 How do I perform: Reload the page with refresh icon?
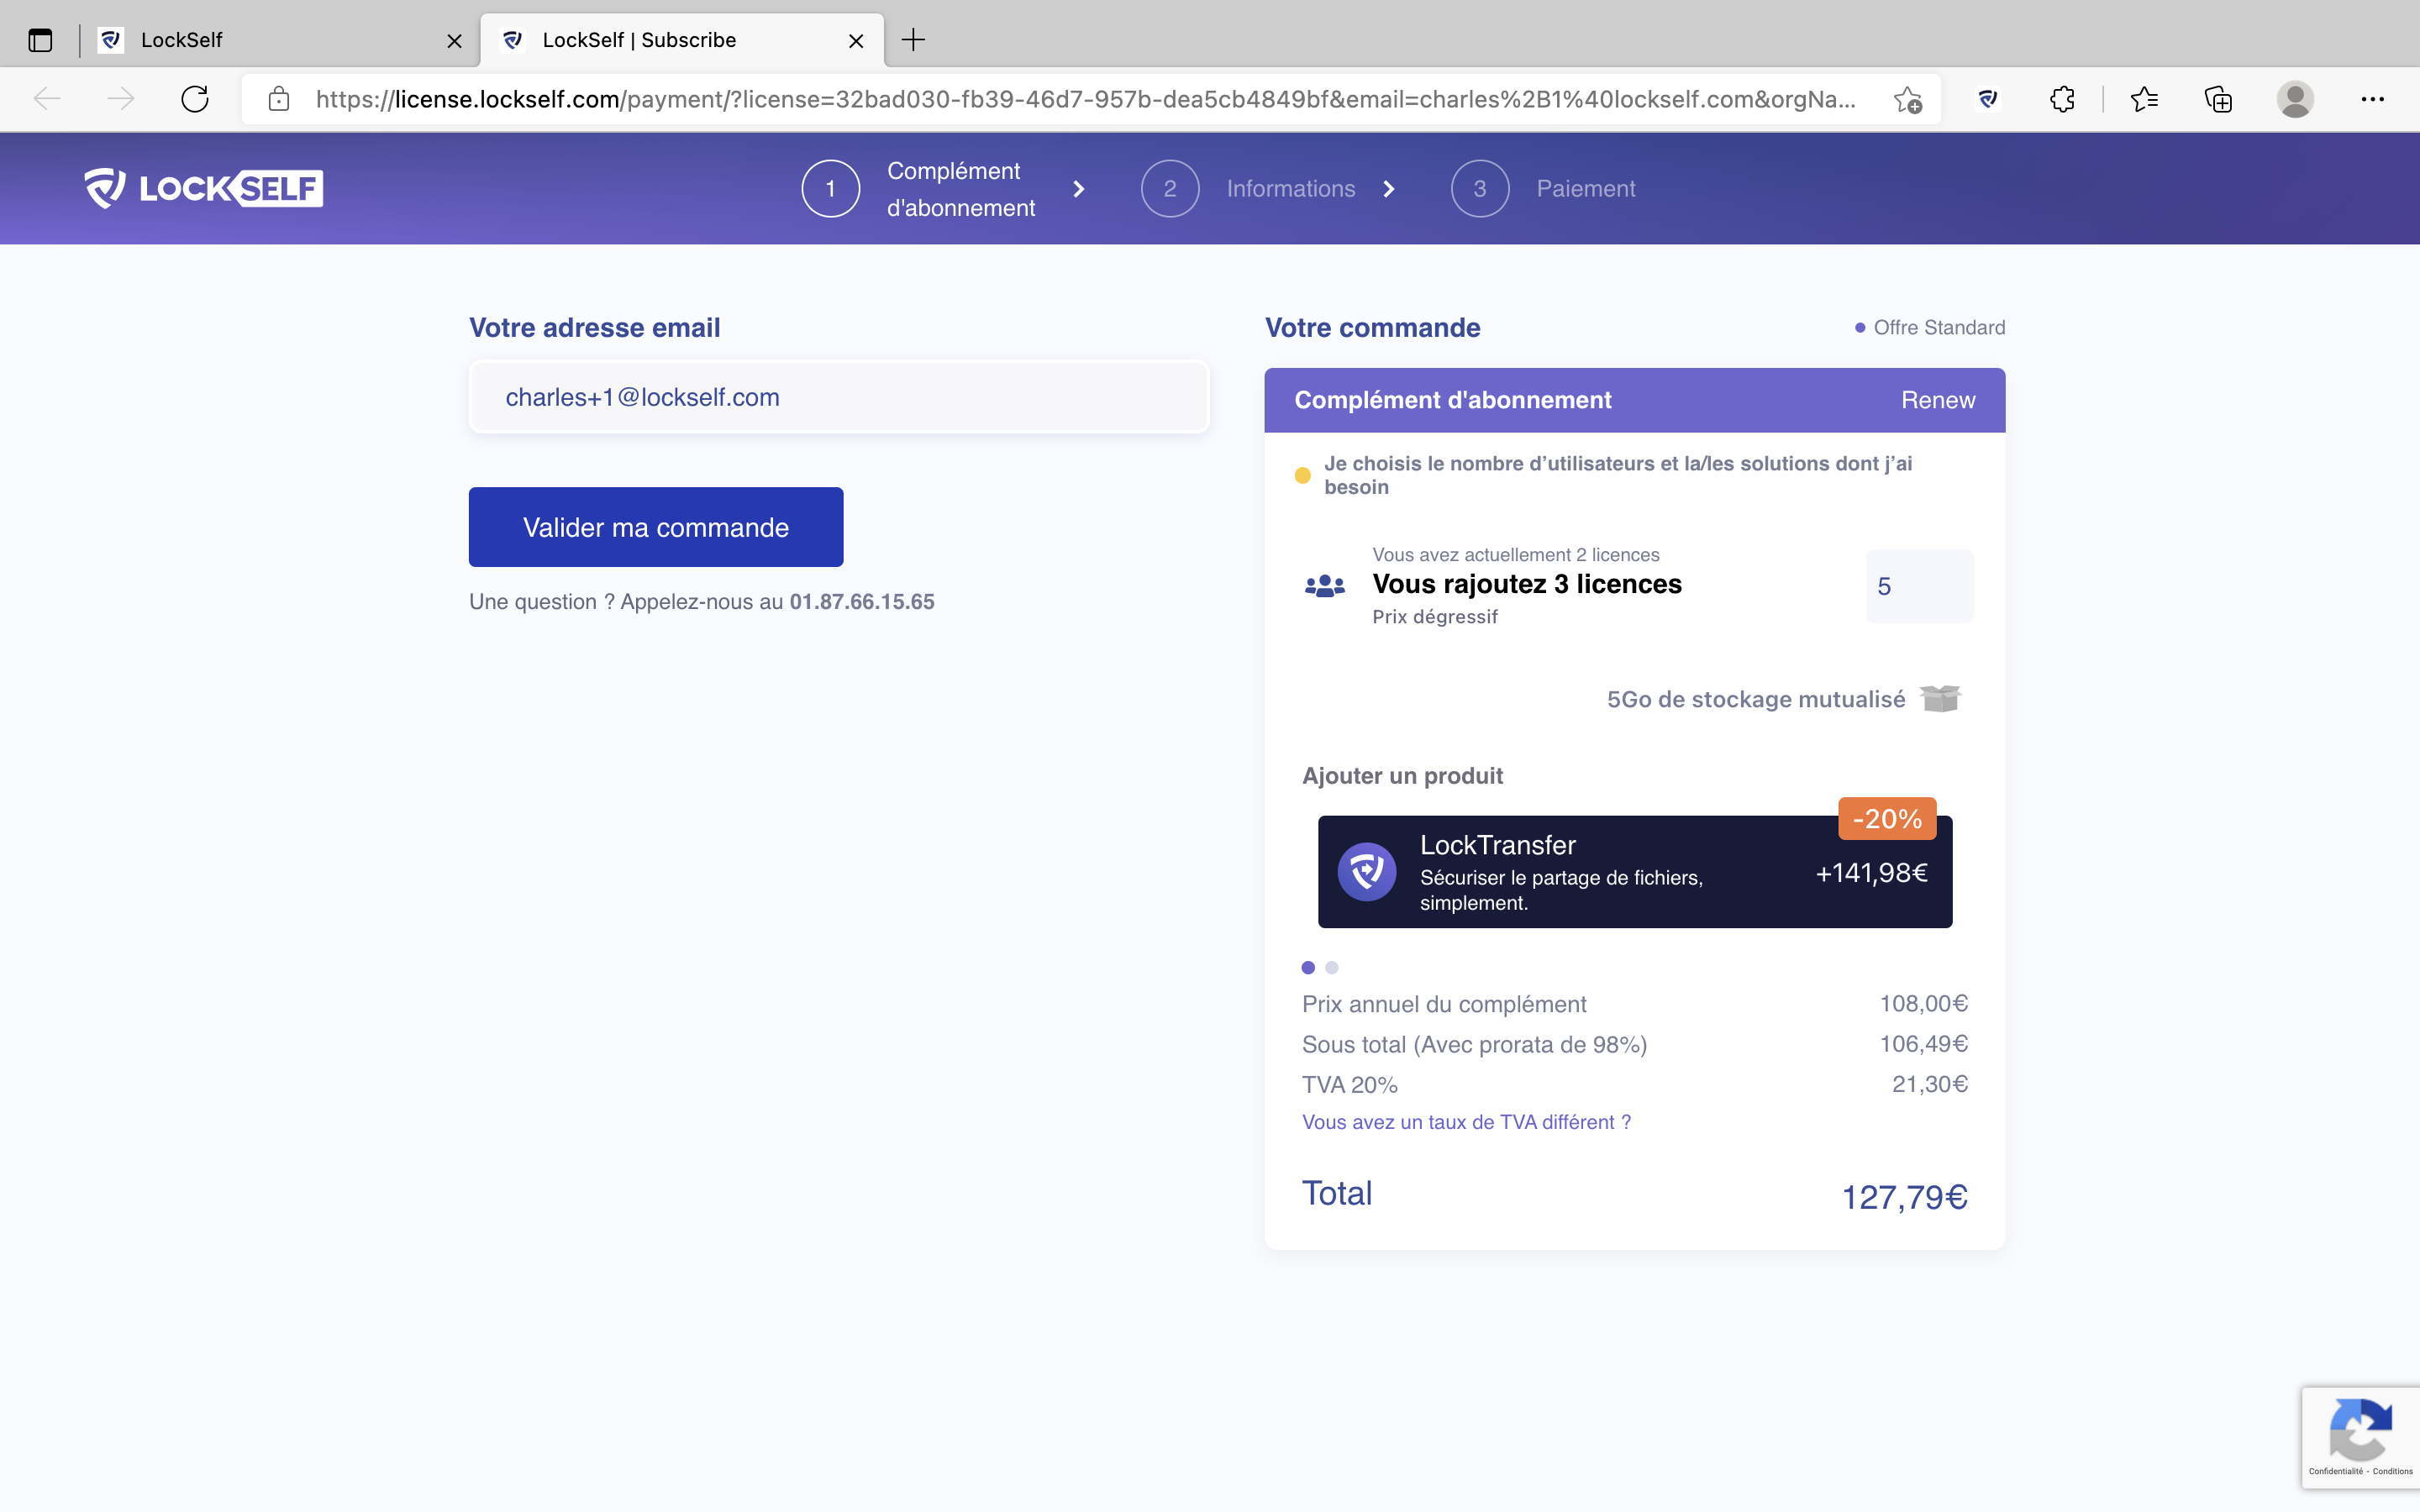195,99
